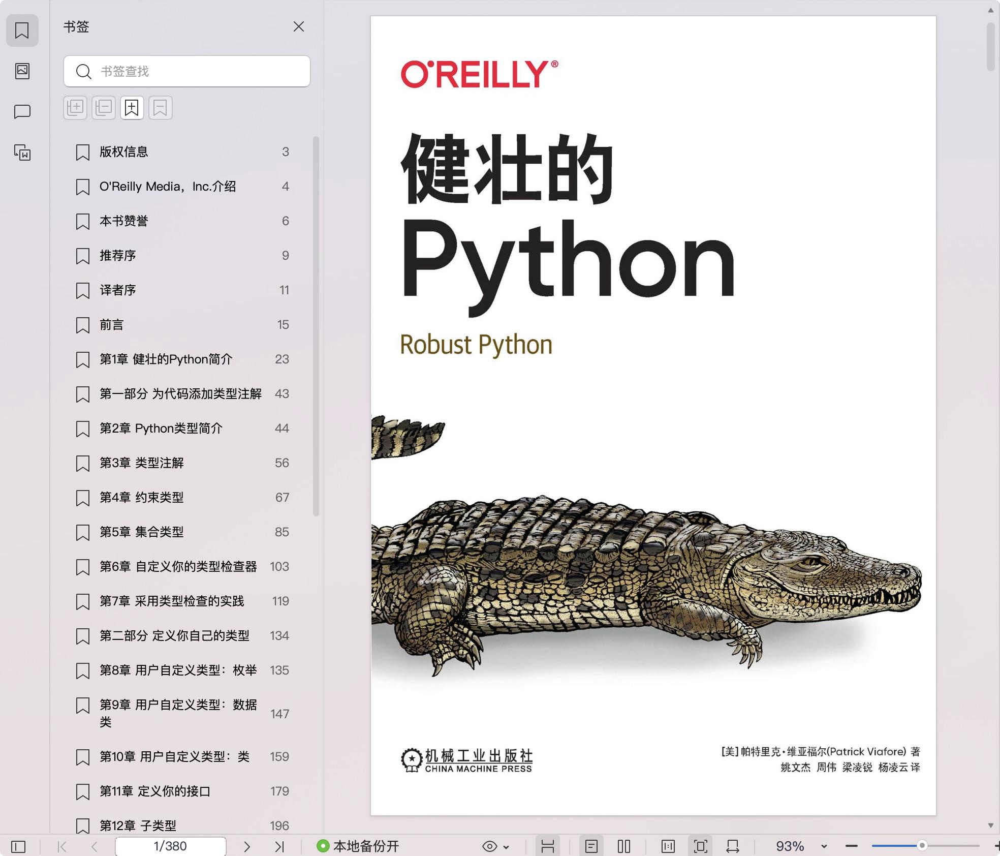Image resolution: width=1000 pixels, height=856 pixels.
Task: Open the comments sidebar panel icon
Action: tap(22, 111)
